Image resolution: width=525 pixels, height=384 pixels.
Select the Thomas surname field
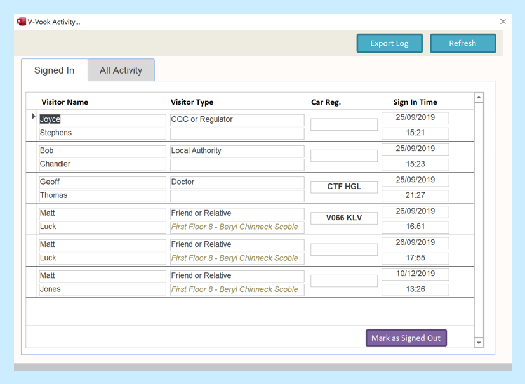pos(102,196)
